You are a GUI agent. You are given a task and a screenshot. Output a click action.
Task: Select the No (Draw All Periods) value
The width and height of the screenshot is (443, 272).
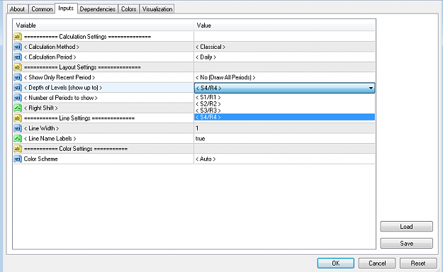[225, 77]
